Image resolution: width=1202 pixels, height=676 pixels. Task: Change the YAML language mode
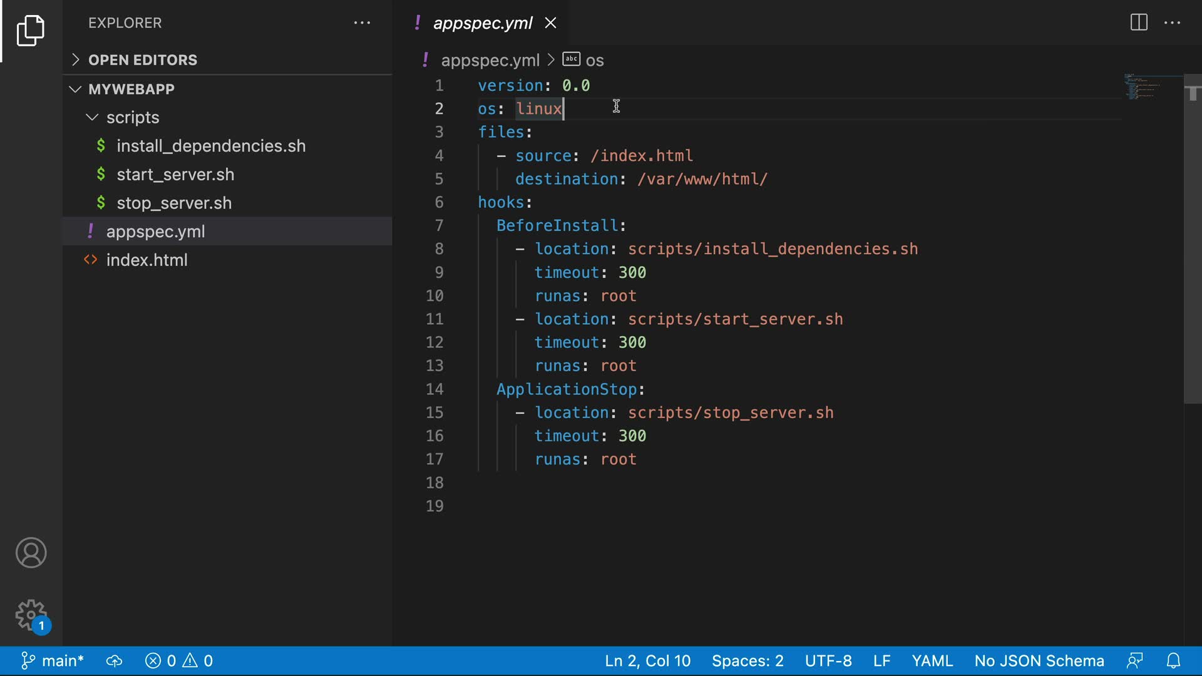[932, 661]
